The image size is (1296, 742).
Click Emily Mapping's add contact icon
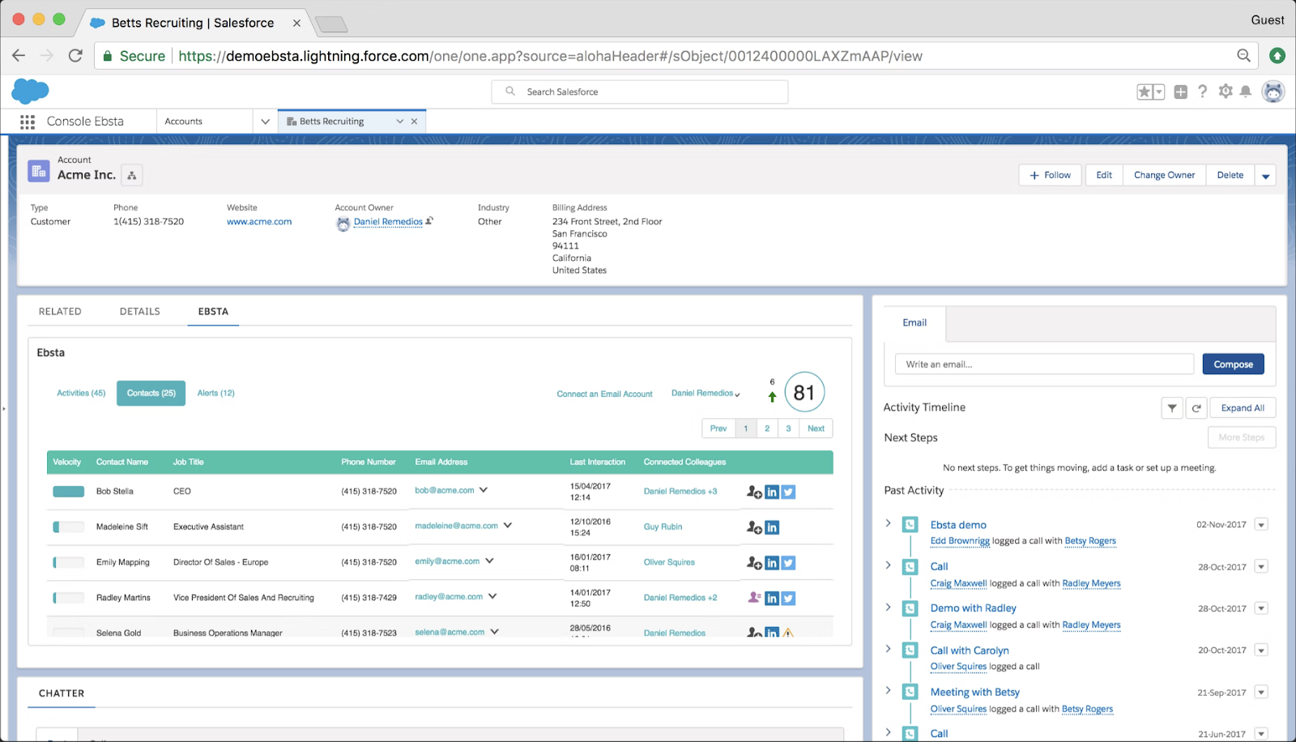pyautogui.click(x=754, y=563)
